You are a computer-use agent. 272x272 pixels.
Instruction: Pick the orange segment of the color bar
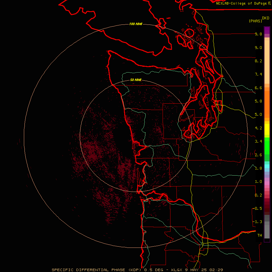coord(267,104)
